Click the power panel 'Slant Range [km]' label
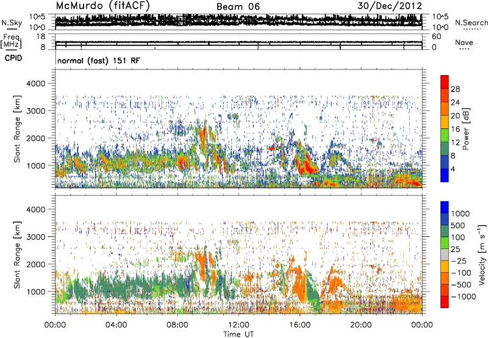This screenshot has height=338, width=488. click(17, 129)
